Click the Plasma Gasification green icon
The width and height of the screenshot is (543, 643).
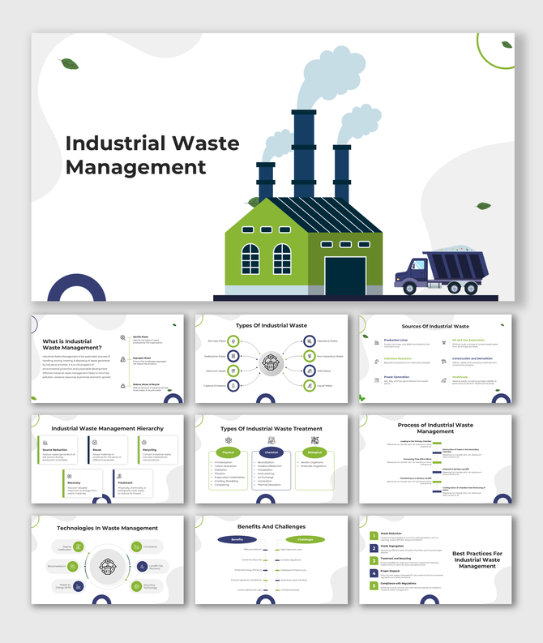(79, 547)
